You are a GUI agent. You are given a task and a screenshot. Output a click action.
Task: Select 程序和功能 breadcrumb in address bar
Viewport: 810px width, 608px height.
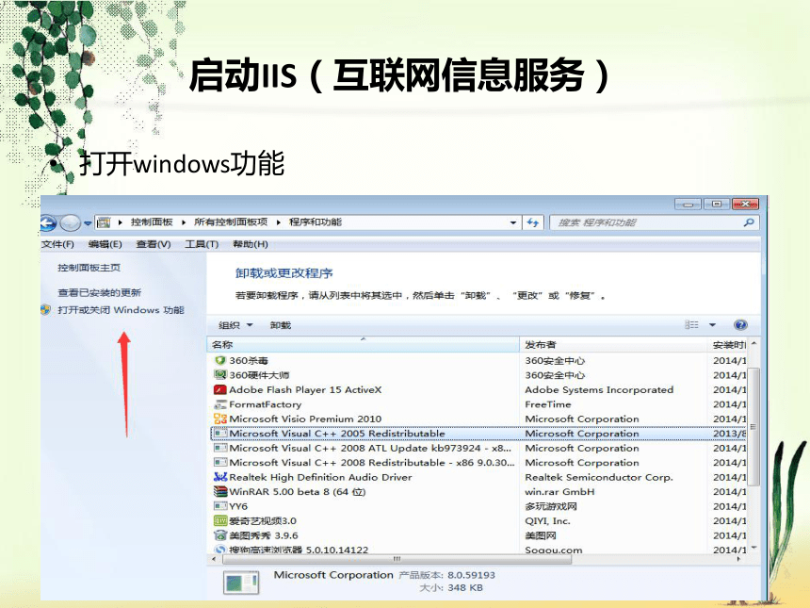316,222
